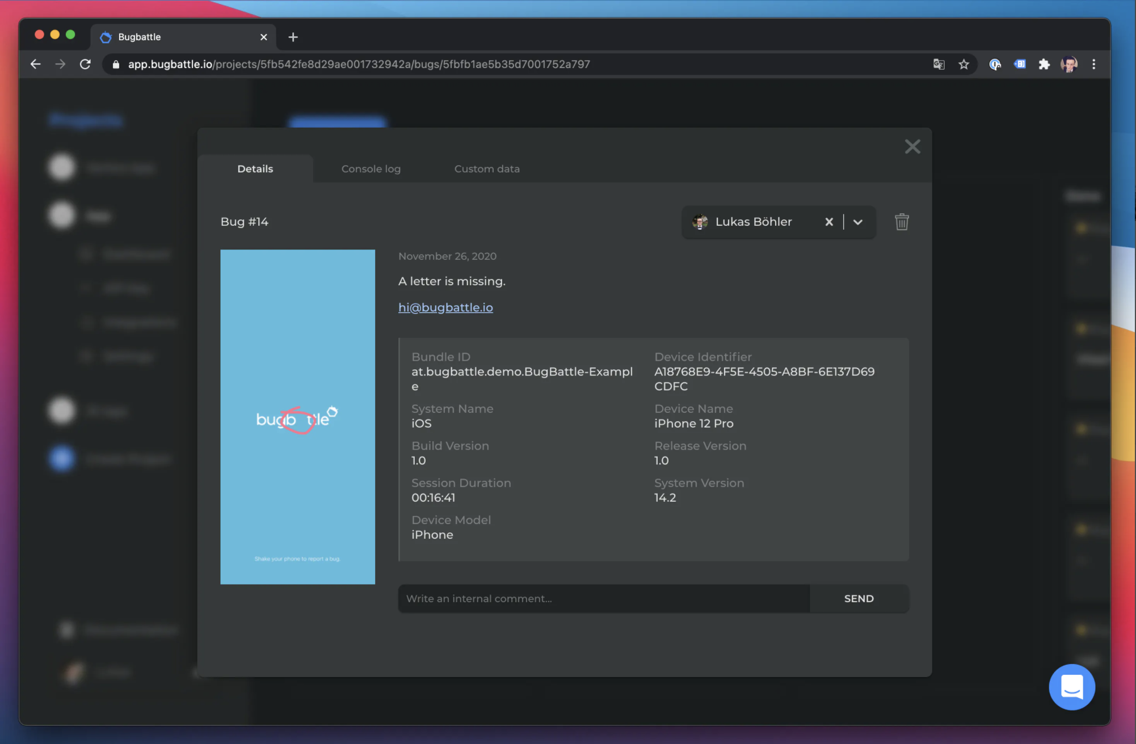Click the password manager extension icon

(995, 64)
